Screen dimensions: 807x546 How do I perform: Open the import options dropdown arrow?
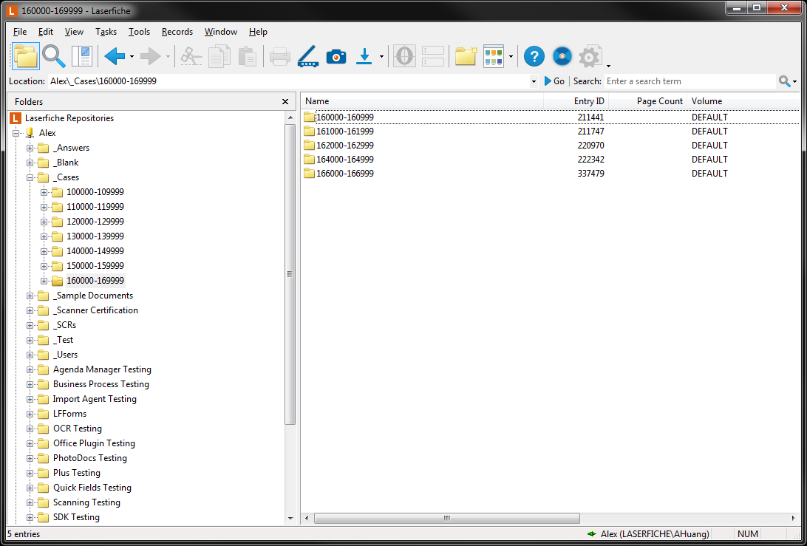coord(381,56)
